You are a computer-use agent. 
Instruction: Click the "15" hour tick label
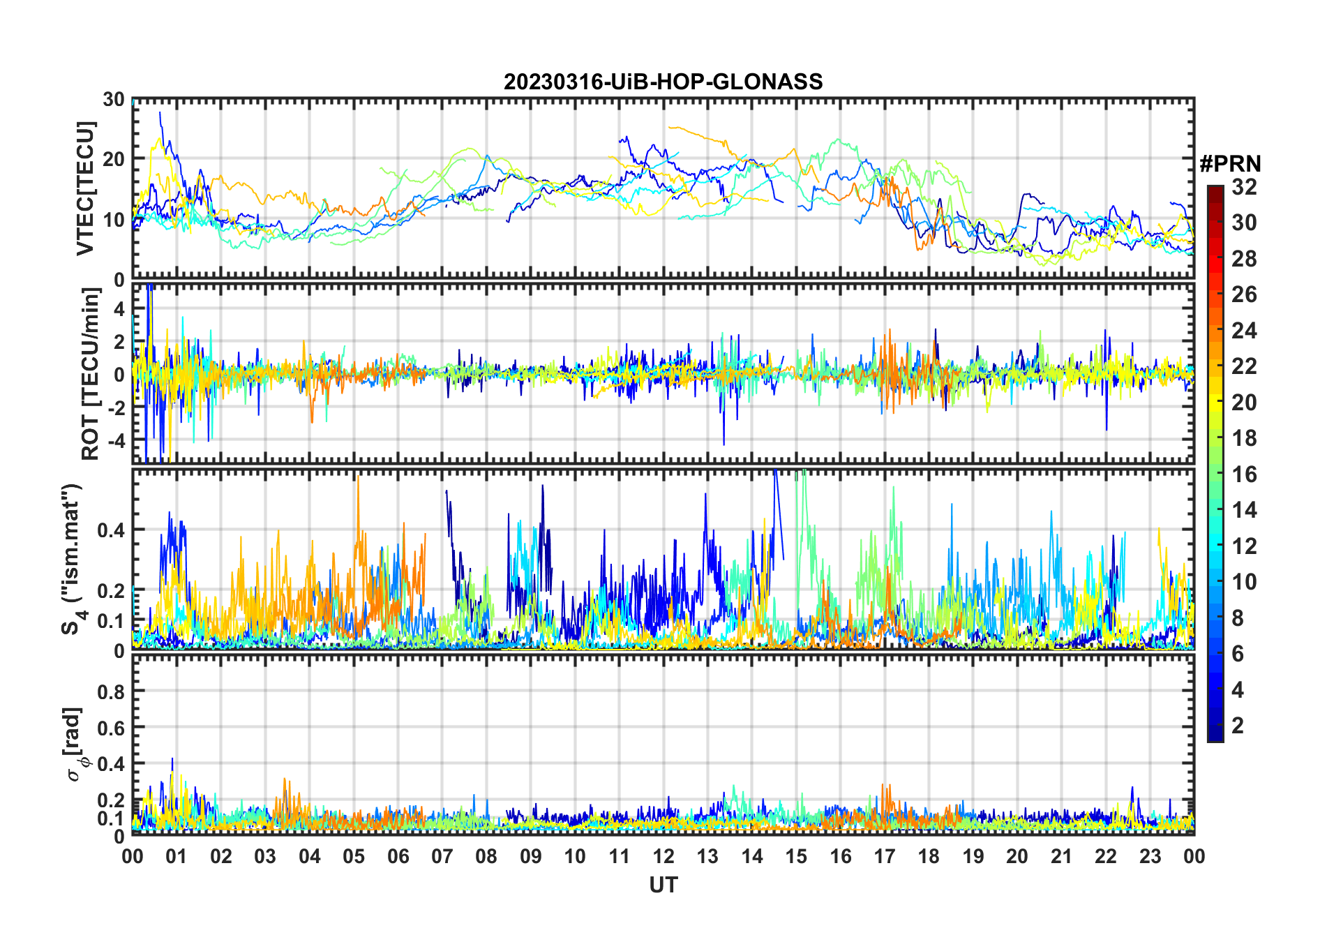[796, 856]
